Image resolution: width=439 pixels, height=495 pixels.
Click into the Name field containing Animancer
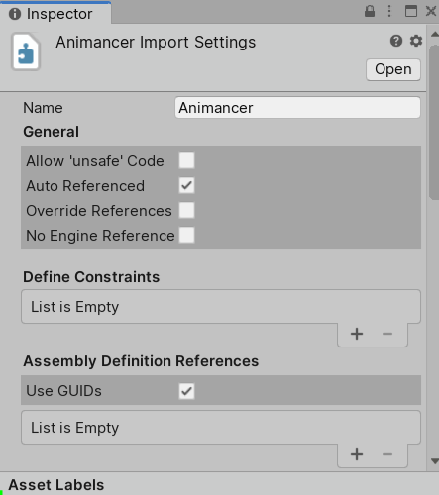pos(297,107)
